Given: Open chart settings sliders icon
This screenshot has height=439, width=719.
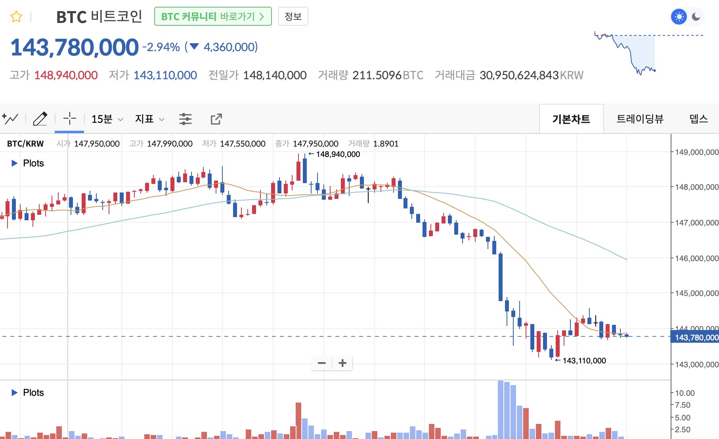Looking at the screenshot, I should 185,119.
